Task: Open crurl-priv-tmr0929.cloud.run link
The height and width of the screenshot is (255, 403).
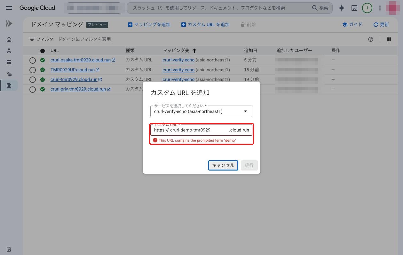Action: [x=78, y=89]
